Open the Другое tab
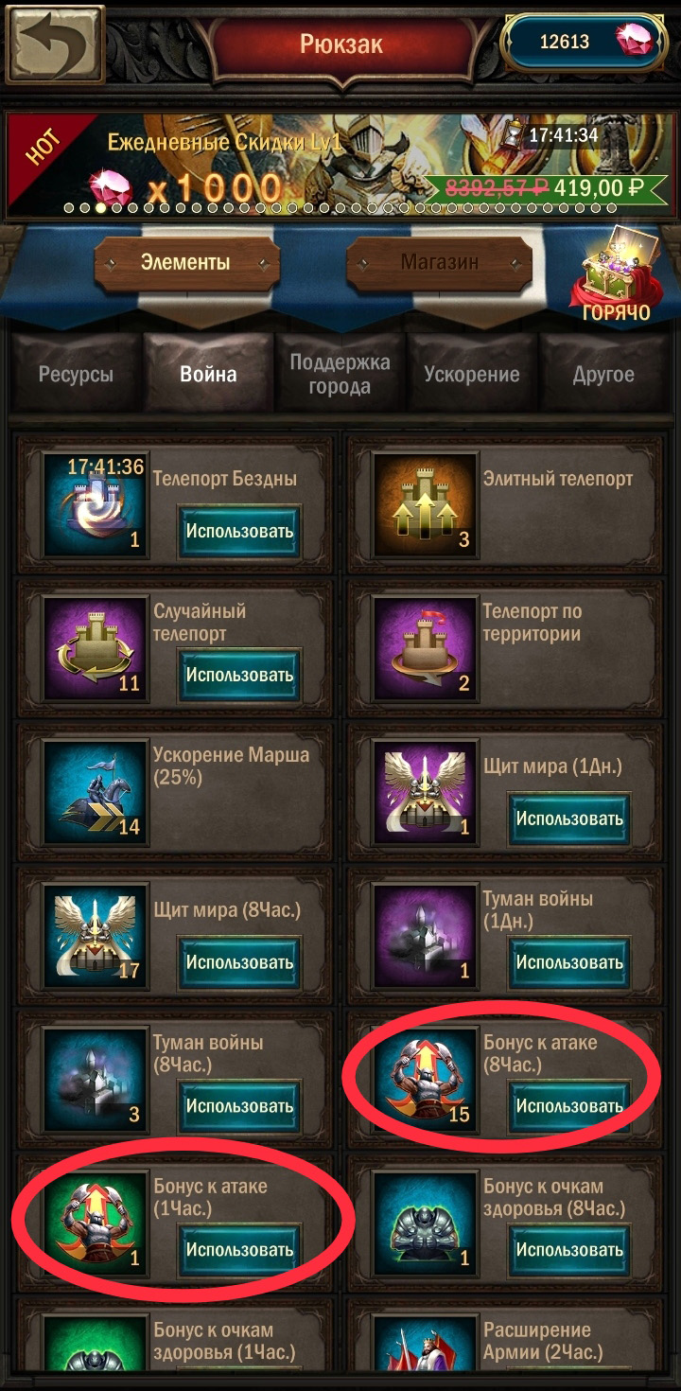Screen dimensions: 681x1391 click(604, 374)
